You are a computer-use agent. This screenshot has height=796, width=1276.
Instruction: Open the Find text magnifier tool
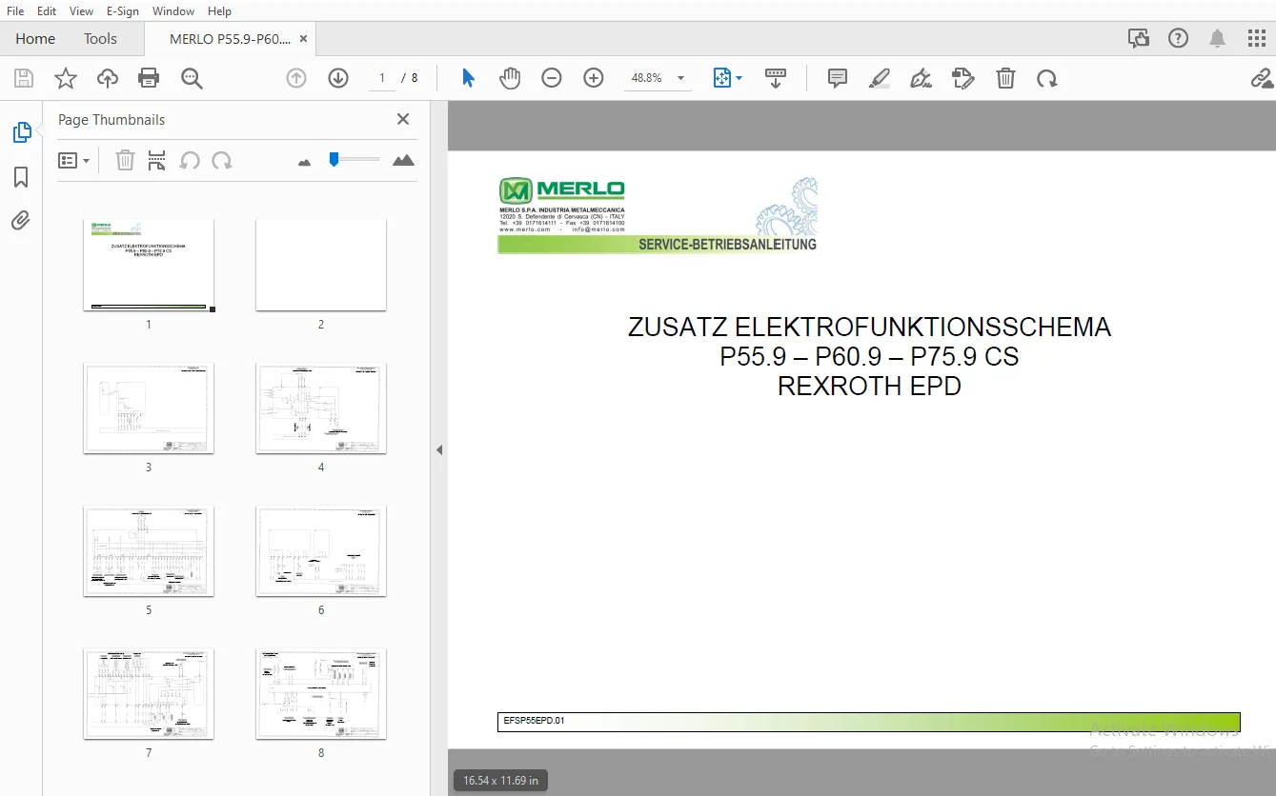tap(192, 78)
